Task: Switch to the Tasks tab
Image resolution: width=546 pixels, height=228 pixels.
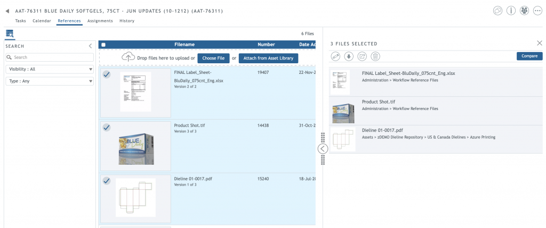Action: click(x=21, y=21)
